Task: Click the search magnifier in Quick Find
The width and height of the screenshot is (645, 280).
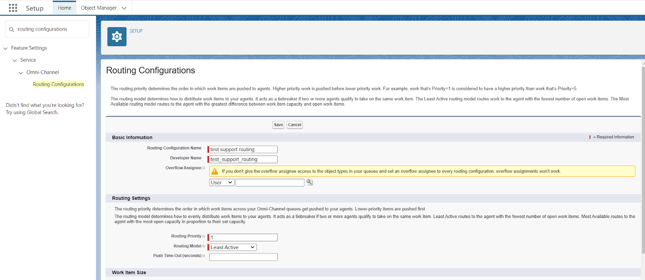Action: click(12, 29)
